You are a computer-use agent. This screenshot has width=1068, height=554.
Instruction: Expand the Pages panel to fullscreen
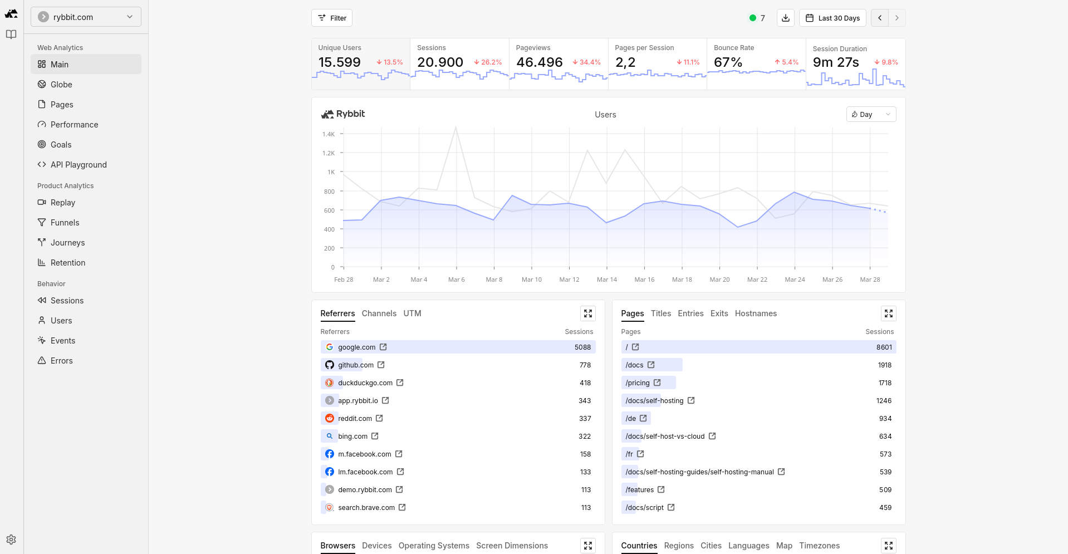click(x=888, y=313)
